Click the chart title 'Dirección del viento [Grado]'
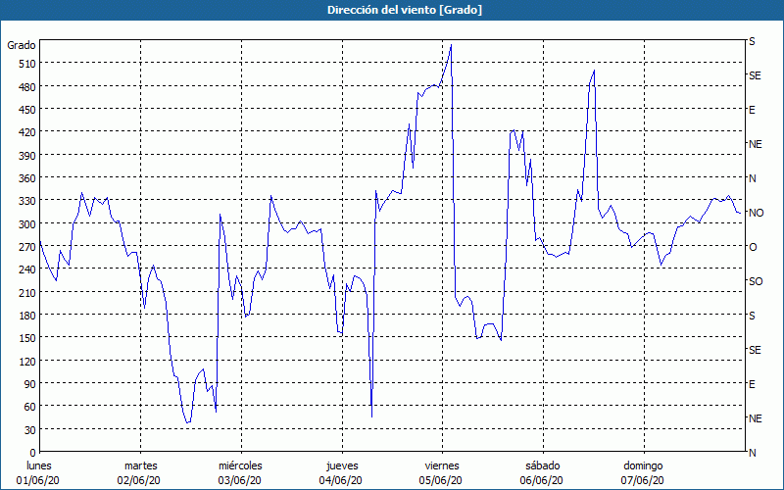This screenshot has width=784, height=490. click(405, 10)
